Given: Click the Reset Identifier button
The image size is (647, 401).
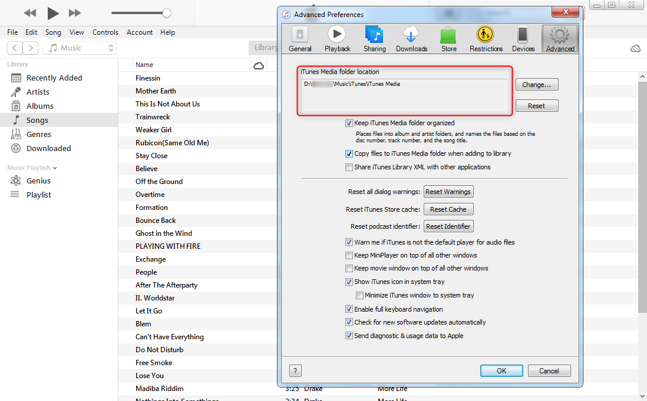Looking at the screenshot, I should click(448, 226).
